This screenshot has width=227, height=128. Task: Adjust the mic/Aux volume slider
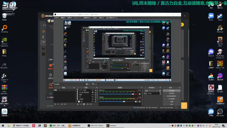pos(117,94)
